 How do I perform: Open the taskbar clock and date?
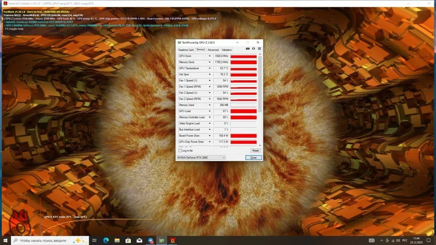[416, 240]
